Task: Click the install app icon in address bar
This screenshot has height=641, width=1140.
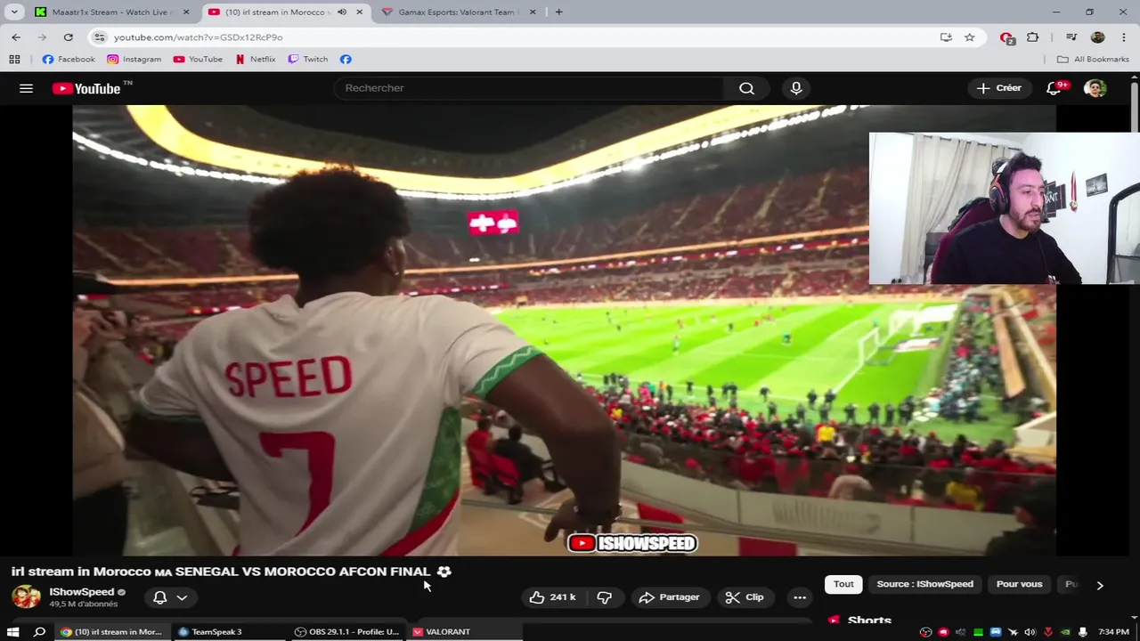Action: [946, 37]
